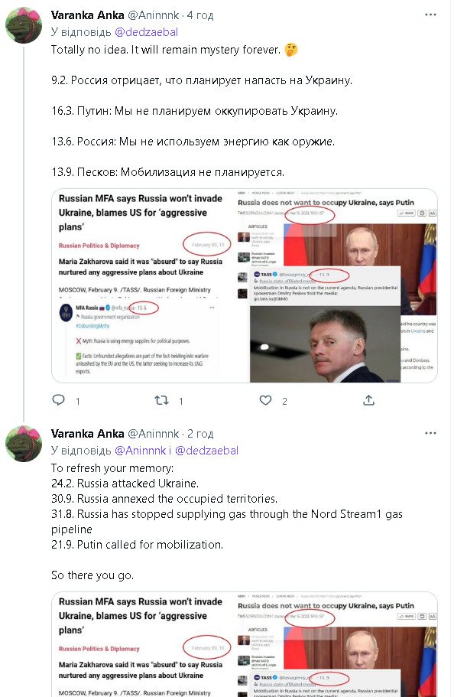Click like count next to heart

(284, 401)
